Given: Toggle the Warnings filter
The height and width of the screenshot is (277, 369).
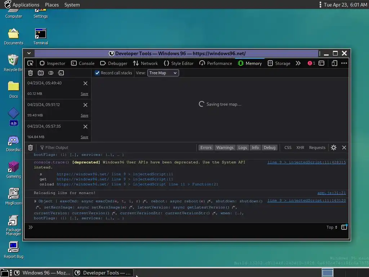Looking at the screenshot, I should [225, 148].
